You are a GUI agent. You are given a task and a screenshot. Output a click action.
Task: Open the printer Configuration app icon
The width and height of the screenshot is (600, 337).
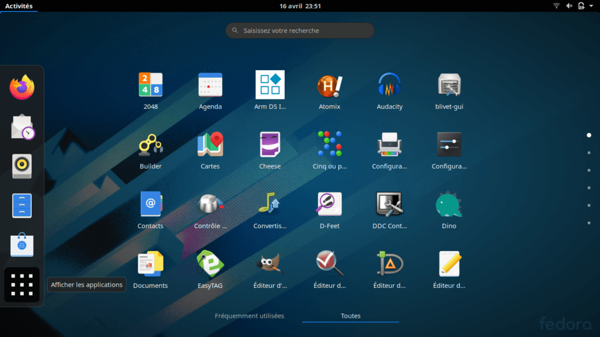pyautogui.click(x=389, y=145)
